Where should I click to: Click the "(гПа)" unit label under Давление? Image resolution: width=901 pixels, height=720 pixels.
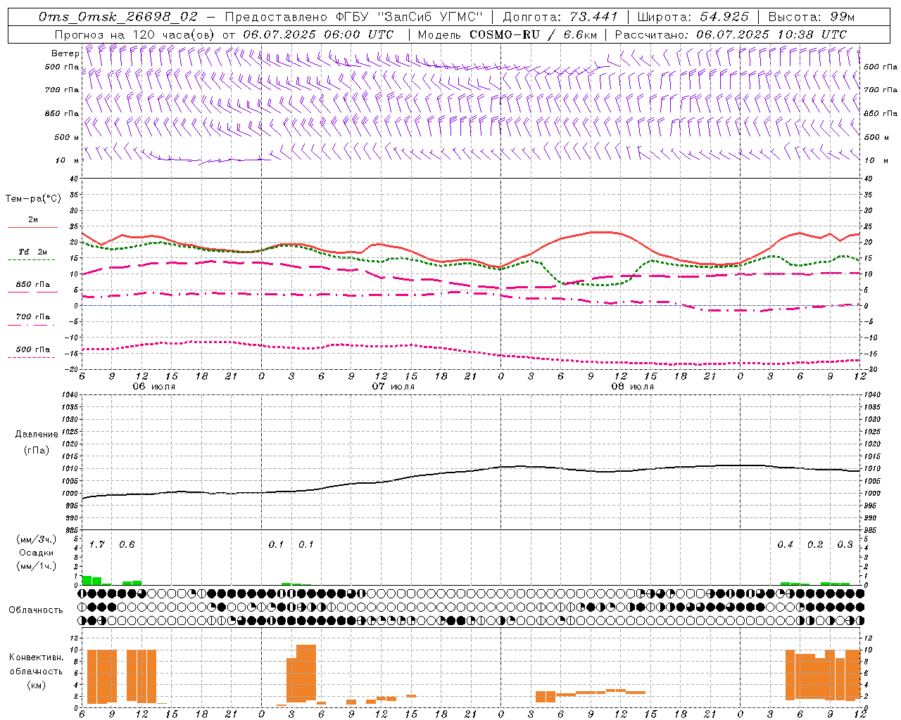37,451
